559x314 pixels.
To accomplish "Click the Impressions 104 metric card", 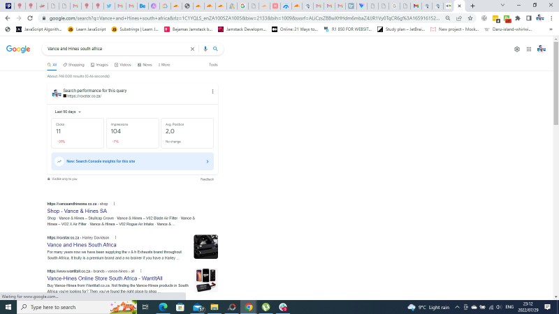I will point(133,133).
